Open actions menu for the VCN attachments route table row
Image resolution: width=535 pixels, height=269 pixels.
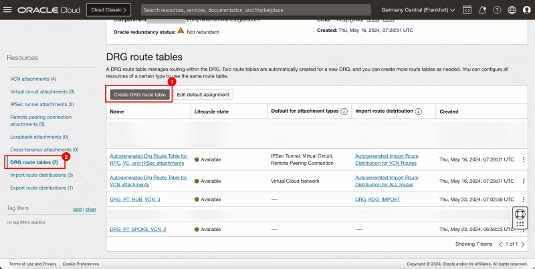point(523,180)
